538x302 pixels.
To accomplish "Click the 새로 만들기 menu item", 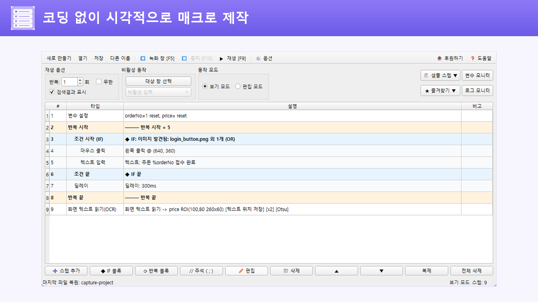I will 59,58.
